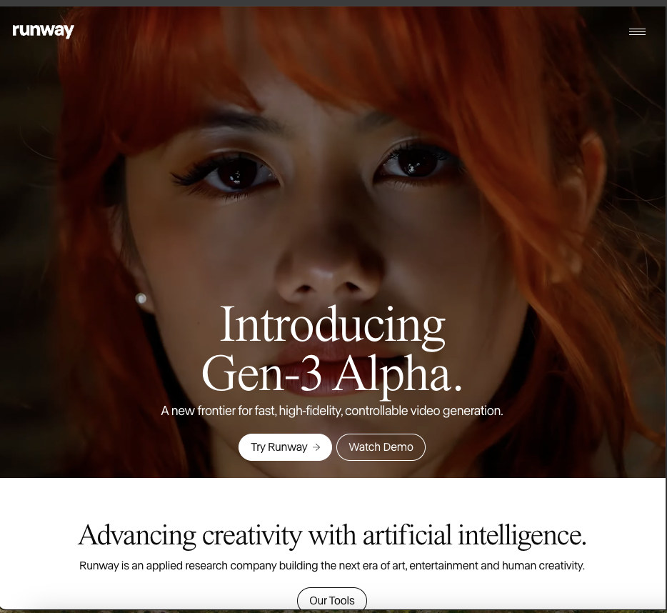Click the Try Runway button

click(285, 447)
